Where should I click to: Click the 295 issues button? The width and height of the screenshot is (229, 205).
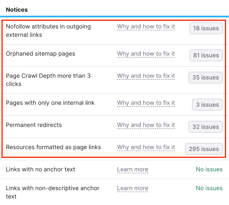(x=204, y=149)
